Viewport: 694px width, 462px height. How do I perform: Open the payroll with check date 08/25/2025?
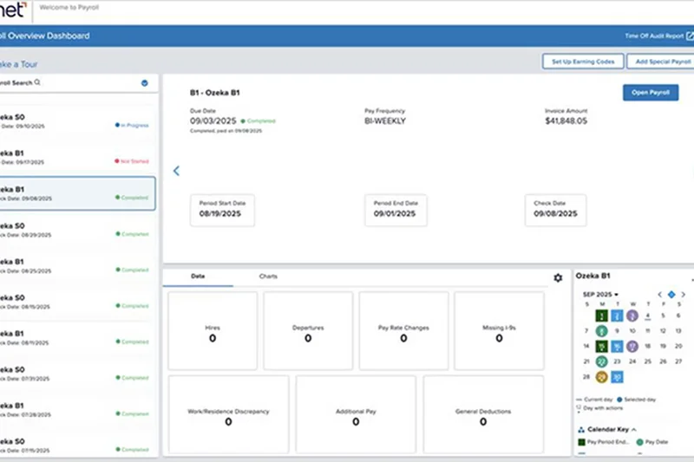click(77, 266)
